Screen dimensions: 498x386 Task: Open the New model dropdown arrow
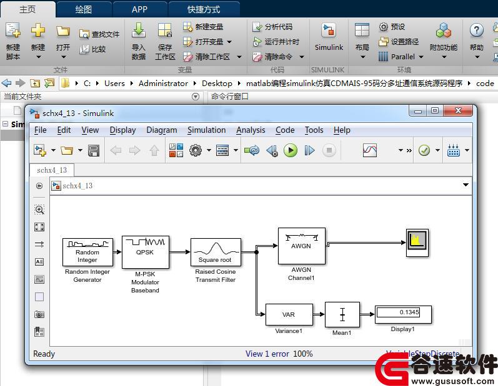click(53, 150)
